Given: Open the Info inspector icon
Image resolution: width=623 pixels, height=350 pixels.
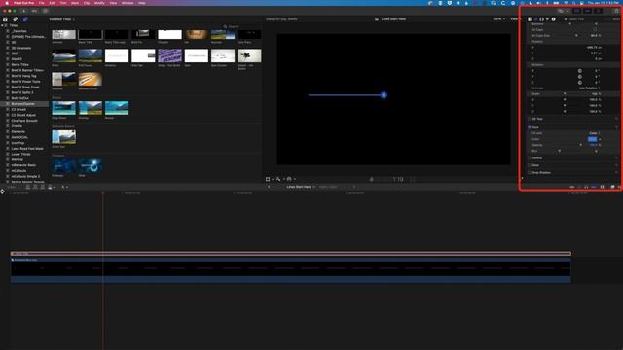Looking at the screenshot, I should point(554,19).
